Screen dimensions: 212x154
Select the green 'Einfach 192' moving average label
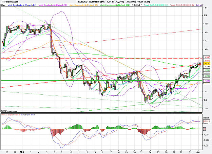115,5
